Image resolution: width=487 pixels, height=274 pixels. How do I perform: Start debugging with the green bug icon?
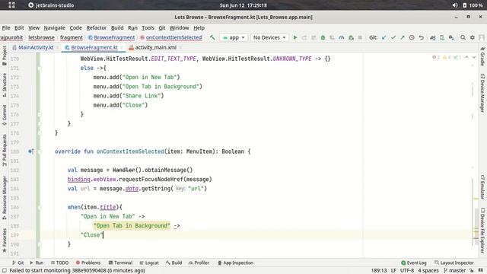point(323,37)
